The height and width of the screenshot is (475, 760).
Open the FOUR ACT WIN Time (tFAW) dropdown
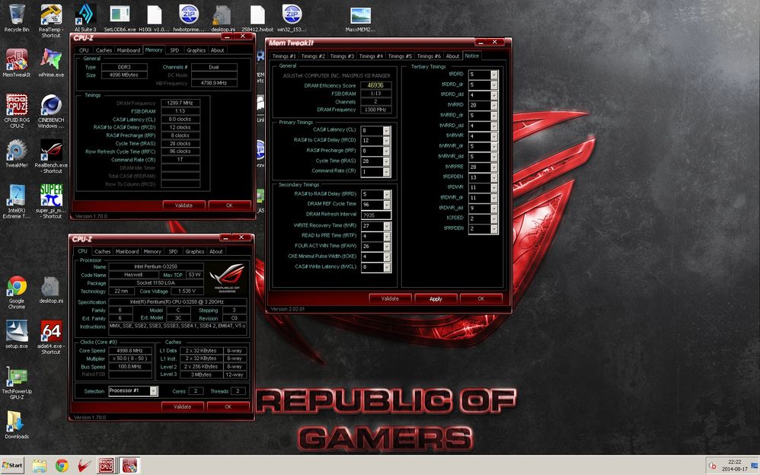click(387, 246)
